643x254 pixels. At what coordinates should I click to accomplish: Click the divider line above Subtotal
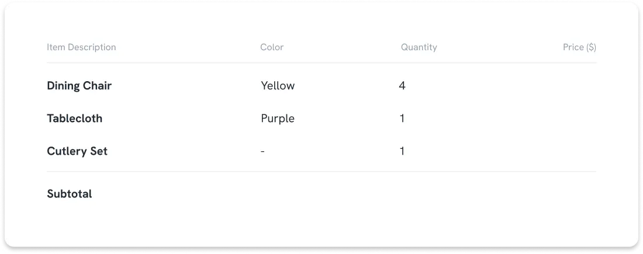click(321, 172)
